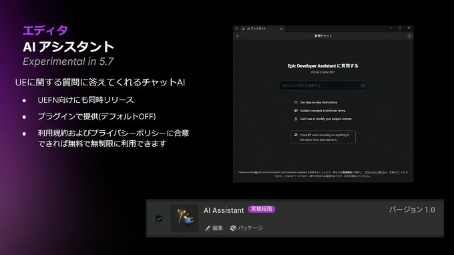
Task: Click the 新規チャット title text
Action: point(323,36)
